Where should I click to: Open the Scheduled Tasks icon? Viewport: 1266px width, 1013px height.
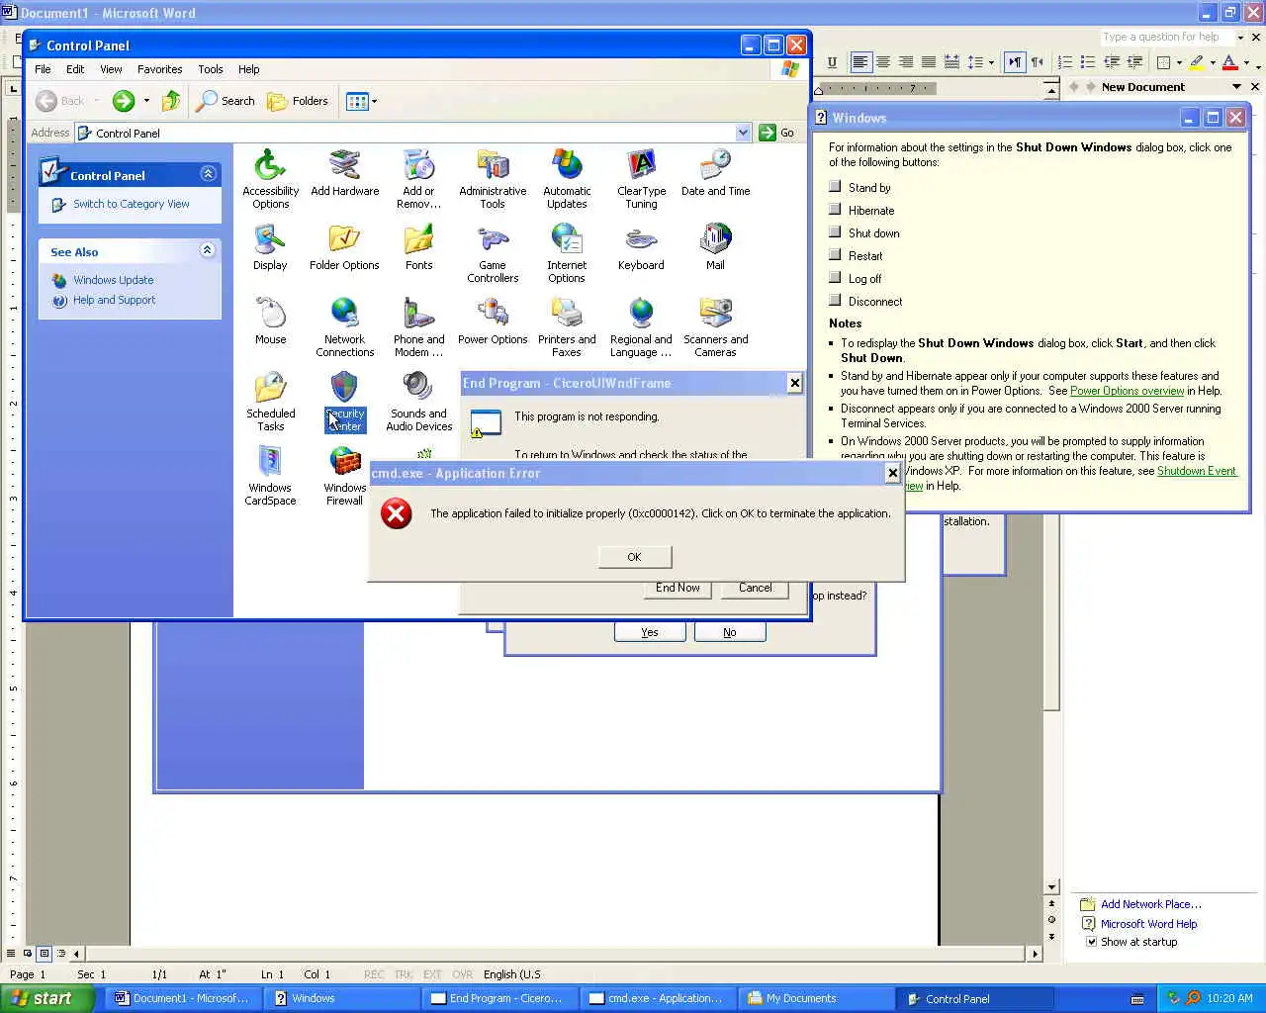pyautogui.click(x=270, y=402)
